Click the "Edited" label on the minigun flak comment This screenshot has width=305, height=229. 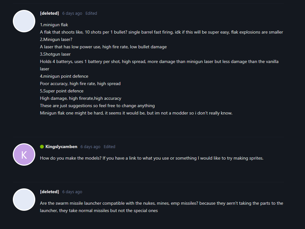tap(91, 13)
